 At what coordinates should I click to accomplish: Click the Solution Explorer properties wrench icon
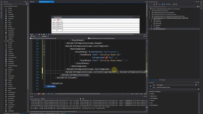coord(174,4)
